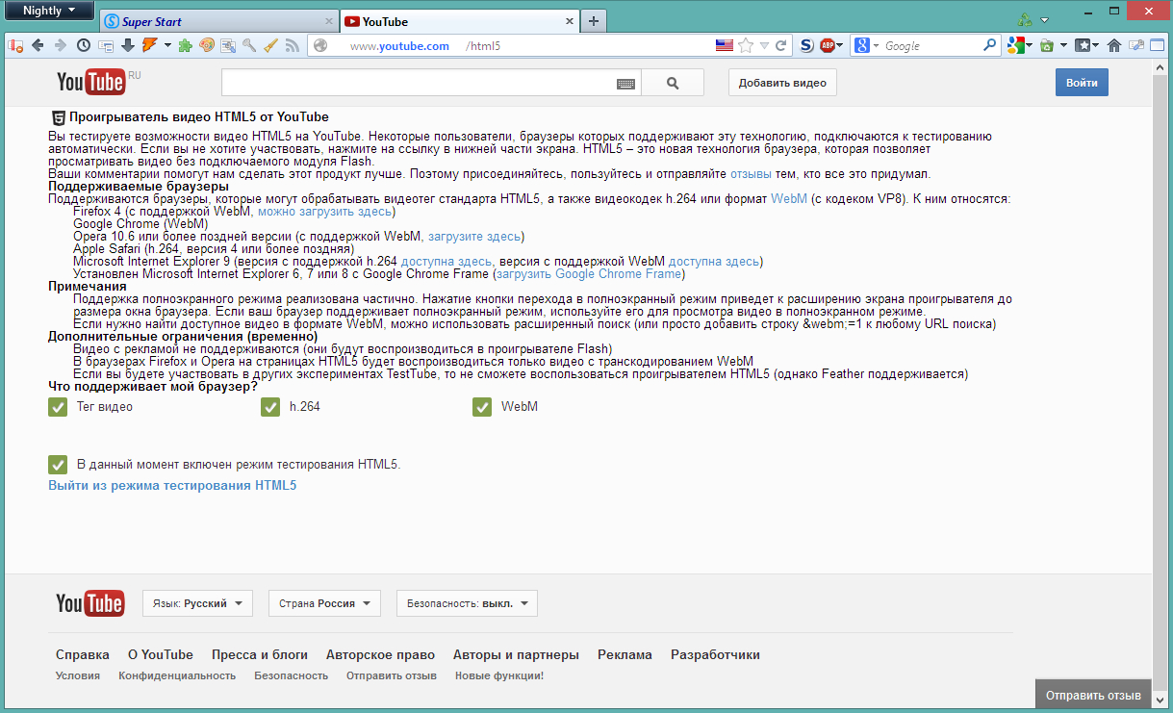The height and width of the screenshot is (713, 1173).
Task: Click YouTube search magnifier button
Action: point(673,83)
